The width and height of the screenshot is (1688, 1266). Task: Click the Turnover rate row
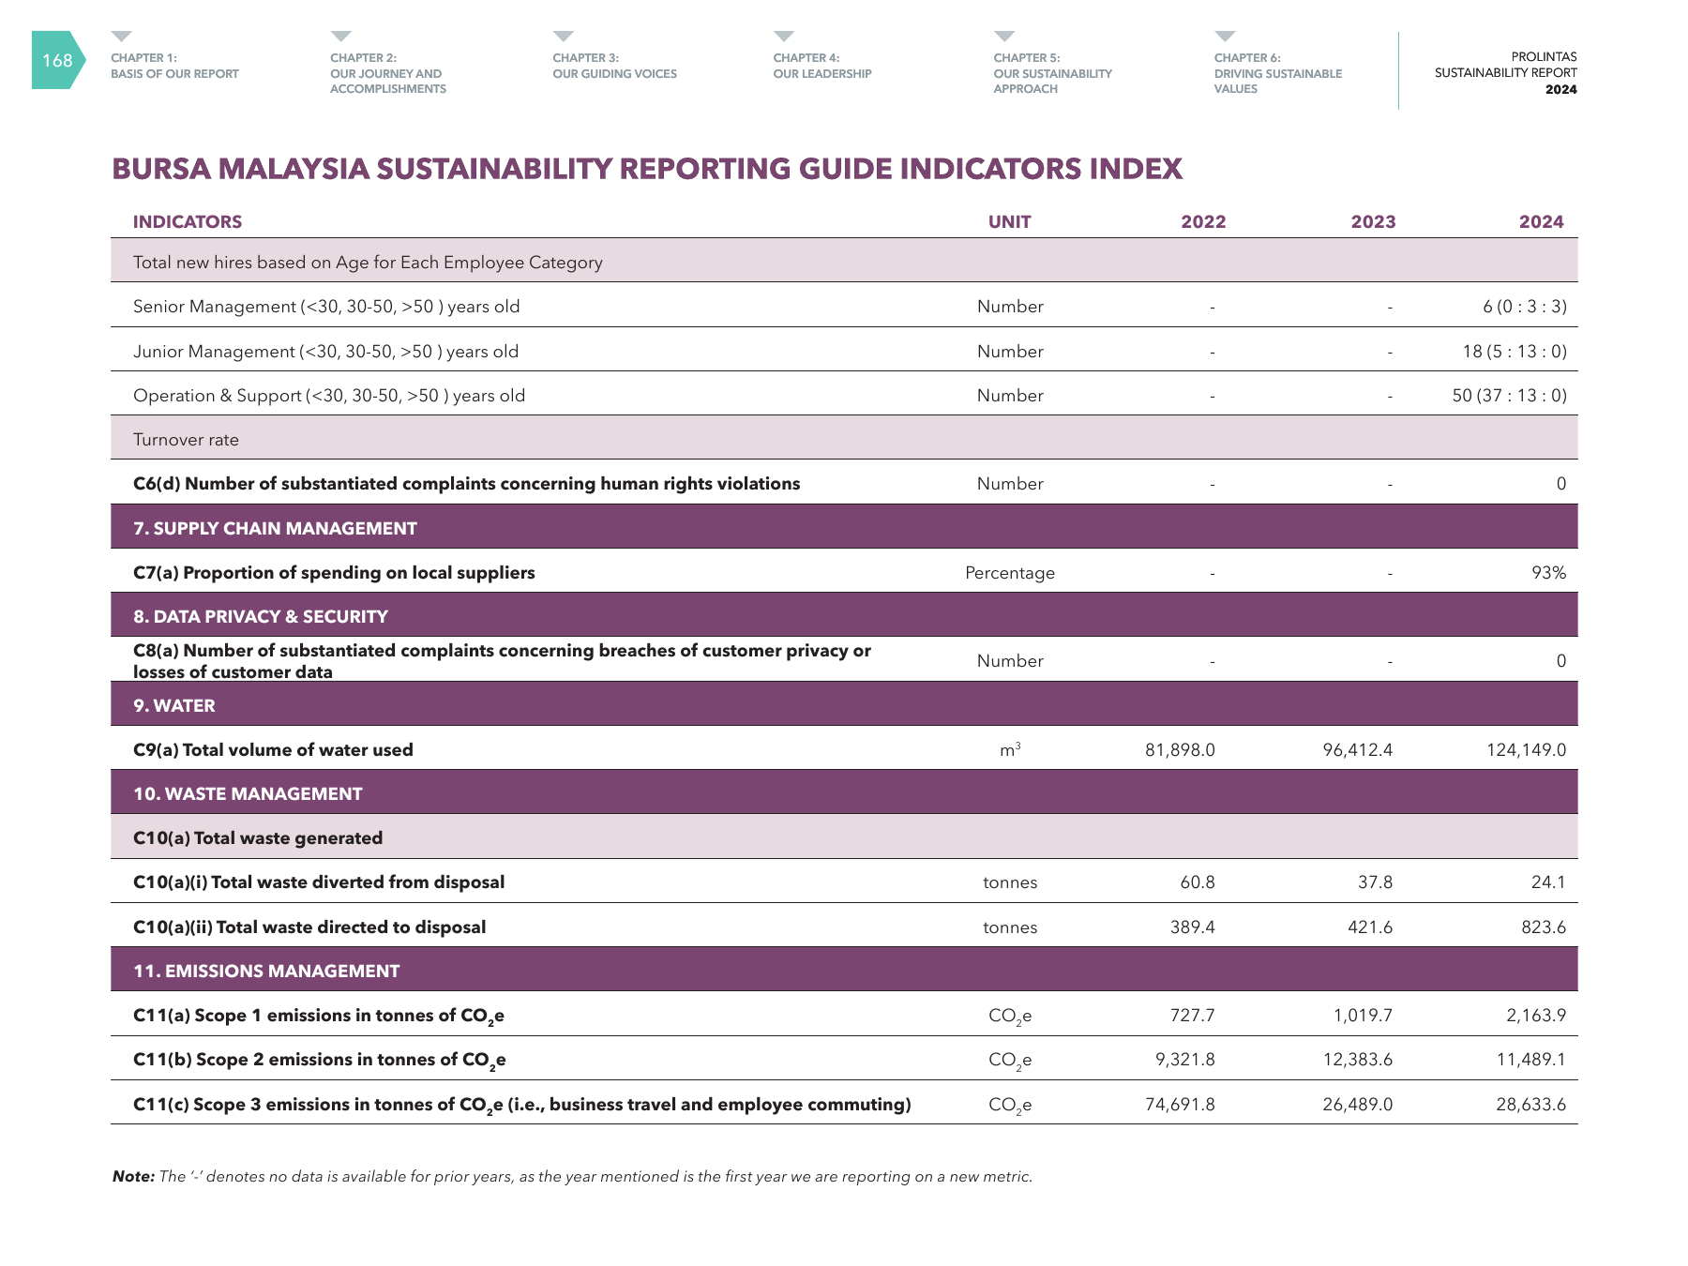pos(844,438)
